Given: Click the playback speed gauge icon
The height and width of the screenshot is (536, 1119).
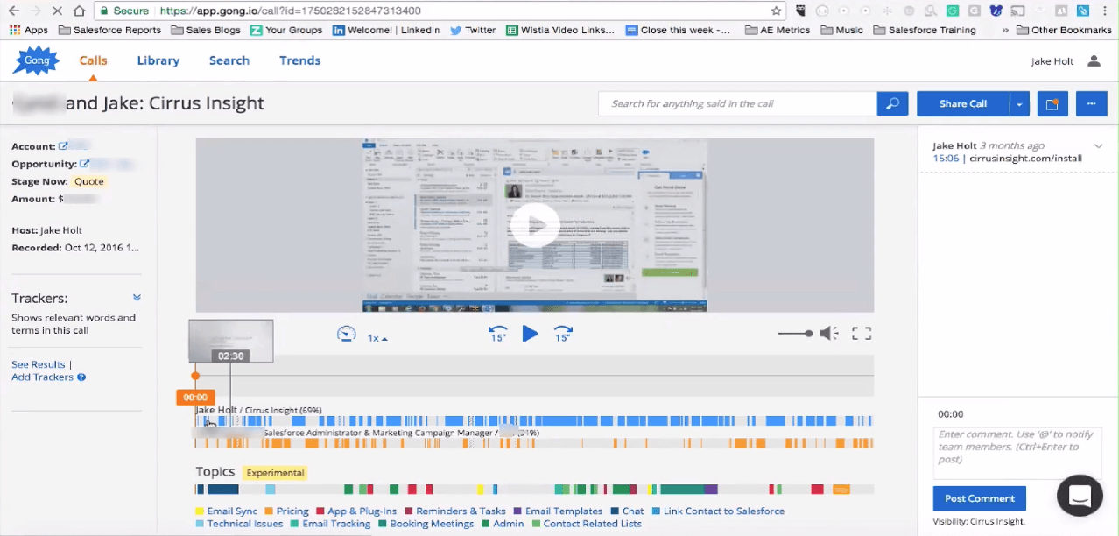Looking at the screenshot, I should coord(347,334).
